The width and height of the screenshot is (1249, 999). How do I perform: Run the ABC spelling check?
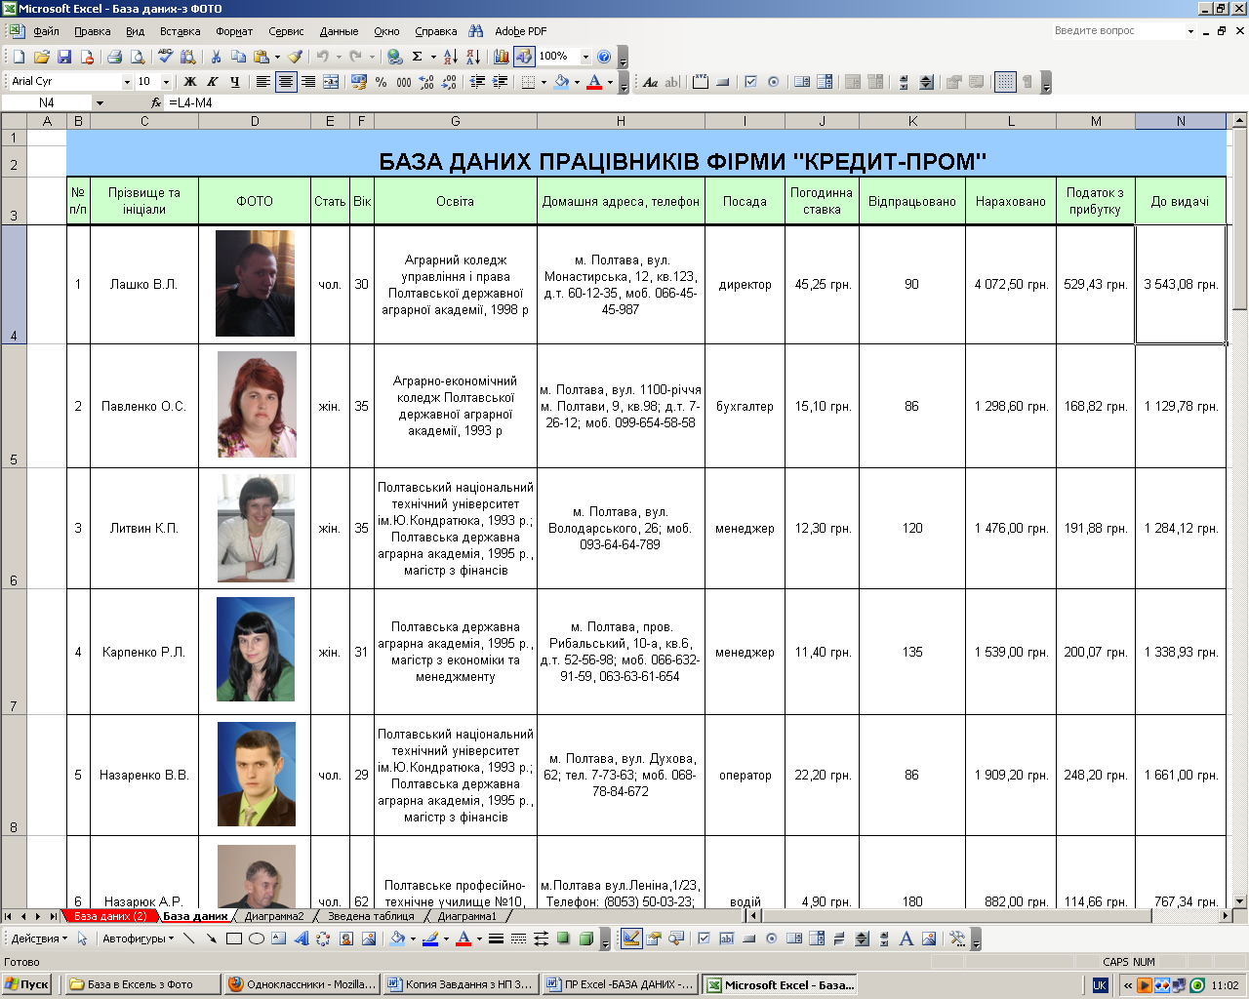click(x=165, y=57)
